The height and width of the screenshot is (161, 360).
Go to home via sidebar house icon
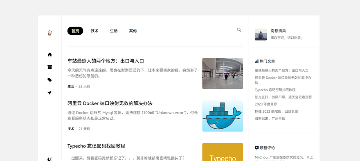pyautogui.click(x=49, y=55)
